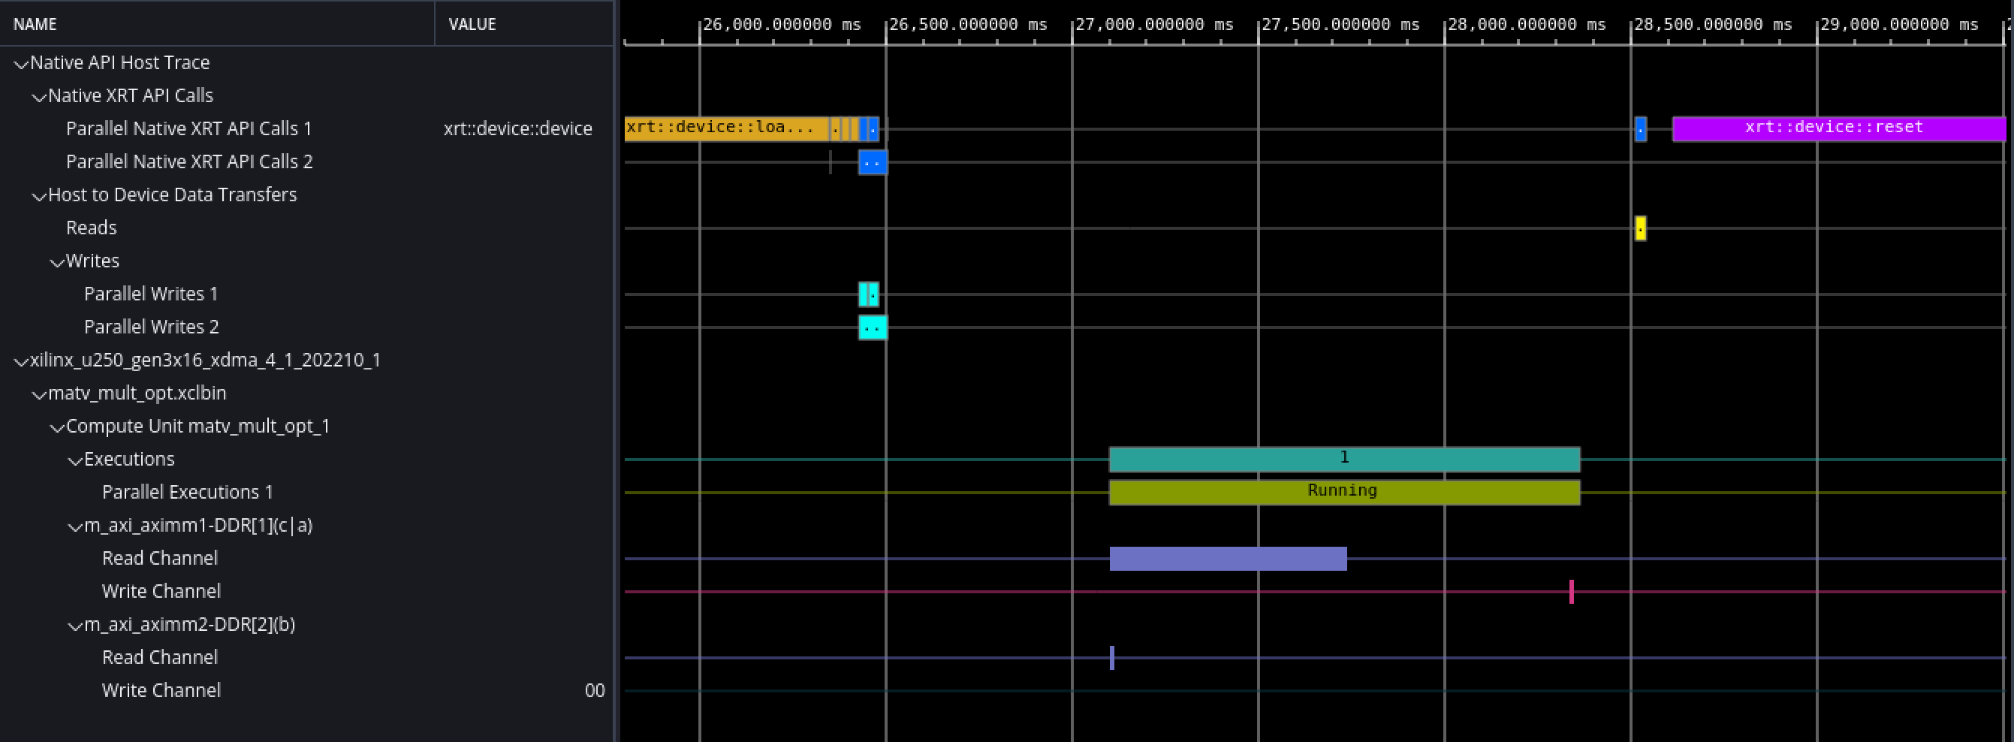Collapse xilinx_u250_gen3x16_xdma_4_1_202210_1 device node

click(21, 361)
